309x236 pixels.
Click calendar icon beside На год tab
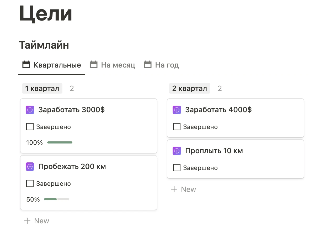point(148,65)
